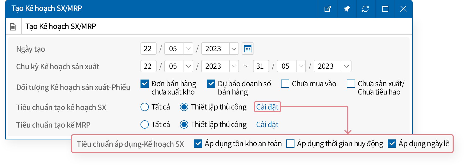Close the Tạo Kế hoạch SX/MRP dialog

[x=403, y=9]
